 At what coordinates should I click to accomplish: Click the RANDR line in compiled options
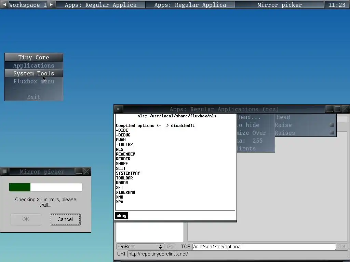[122, 183]
